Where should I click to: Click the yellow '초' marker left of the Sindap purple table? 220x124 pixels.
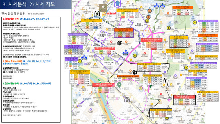pyautogui.click(x=80, y=61)
